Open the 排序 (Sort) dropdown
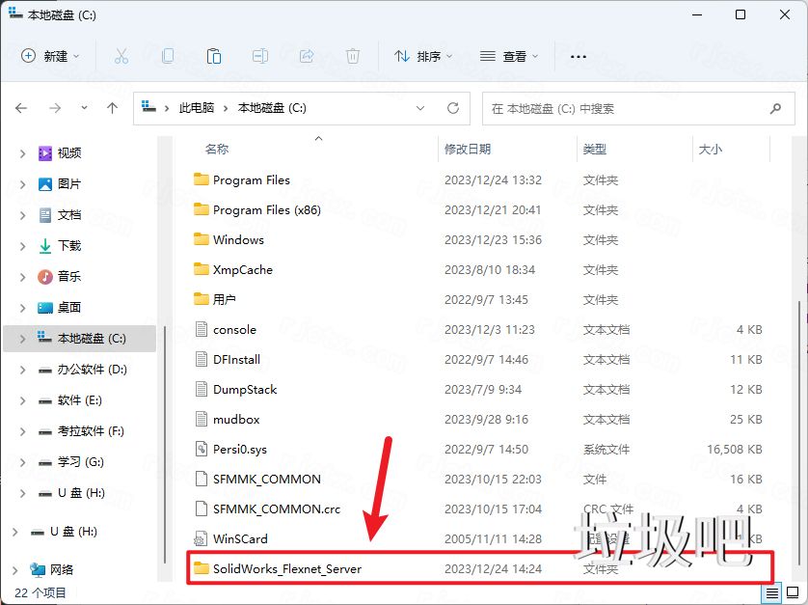 (422, 57)
